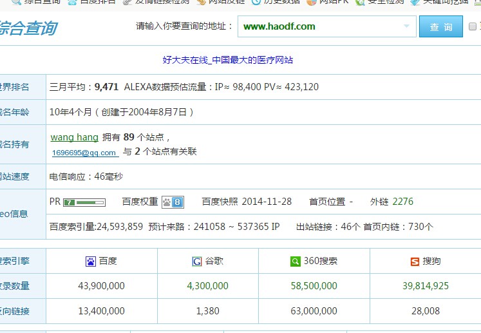481x333 pixels.
Task: Open 友情链接检测 in top navigation
Action: [162, 2]
